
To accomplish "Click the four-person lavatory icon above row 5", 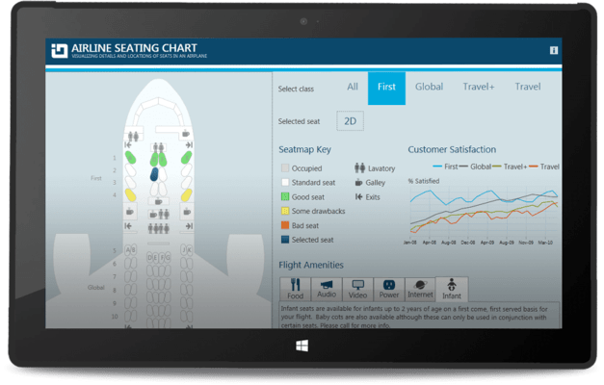I will pyautogui.click(x=159, y=228).
